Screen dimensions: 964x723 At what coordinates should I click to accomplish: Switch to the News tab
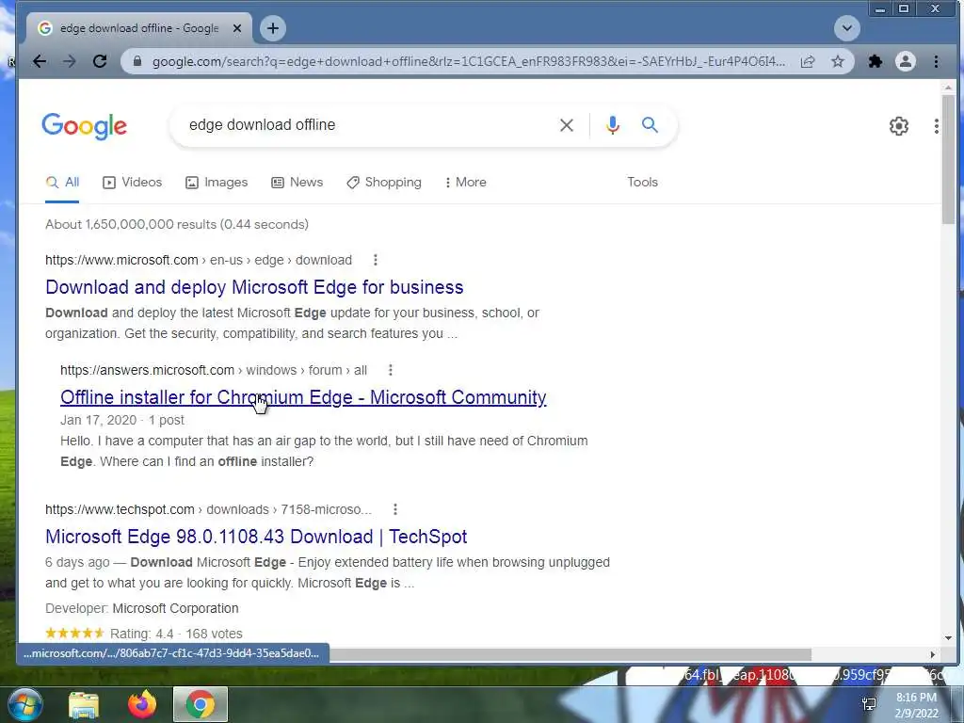pyautogui.click(x=297, y=183)
